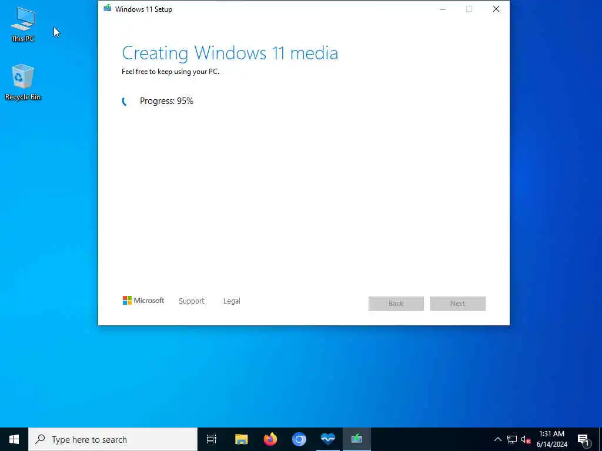Select Windows 11 Setup taskbar icon
Screen dimensions: 602x451
(357, 439)
